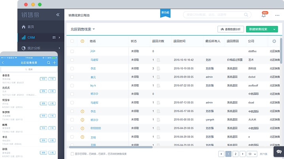284x159 pixels.
Task: Click 新建销售线索 button
Action: pos(258,29)
